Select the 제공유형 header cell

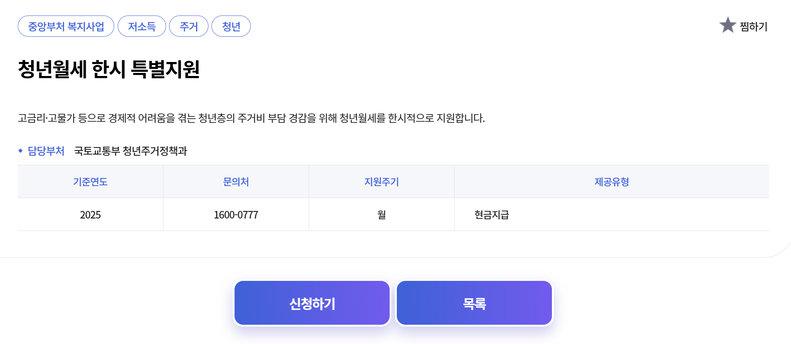pos(612,182)
